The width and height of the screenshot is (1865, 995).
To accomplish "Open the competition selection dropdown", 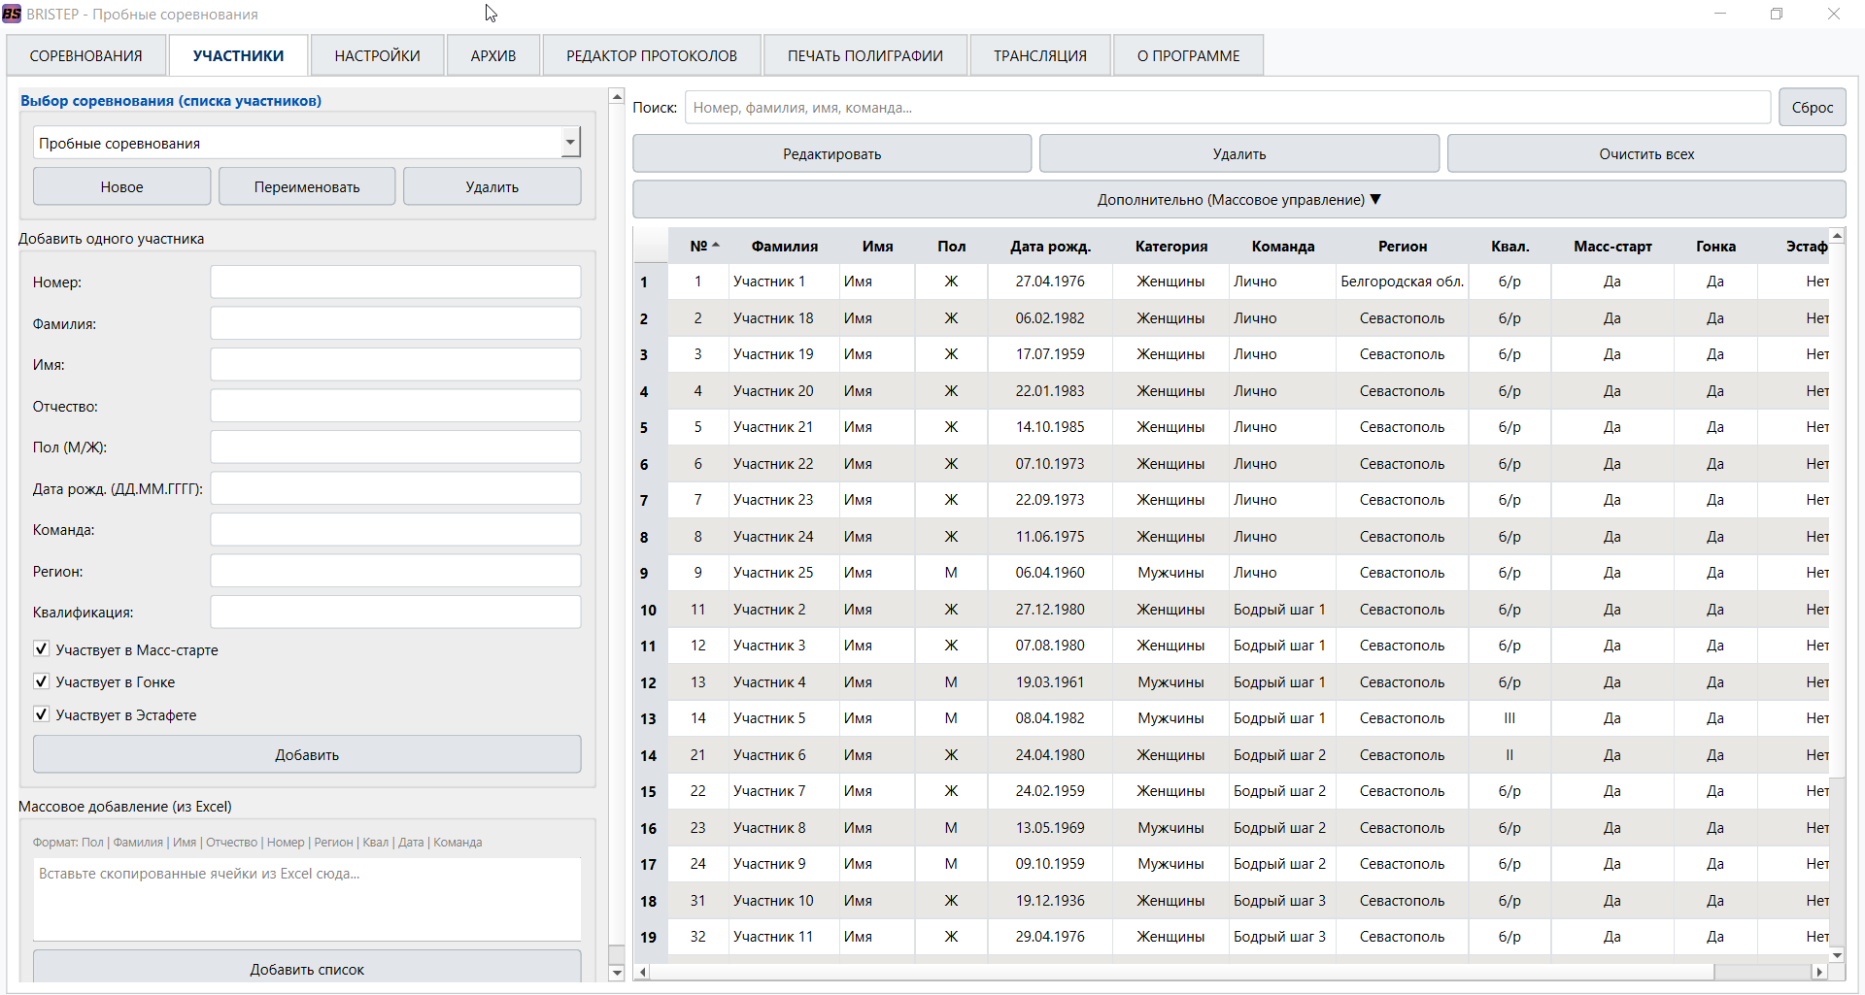I will pyautogui.click(x=571, y=142).
